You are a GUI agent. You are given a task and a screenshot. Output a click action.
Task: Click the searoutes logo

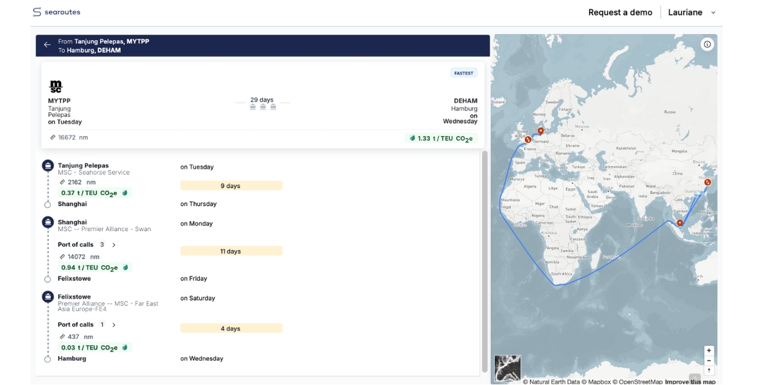pos(57,12)
